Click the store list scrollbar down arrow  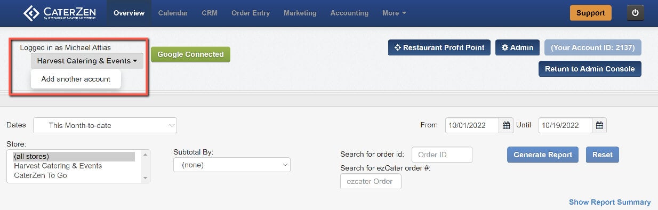(x=144, y=177)
